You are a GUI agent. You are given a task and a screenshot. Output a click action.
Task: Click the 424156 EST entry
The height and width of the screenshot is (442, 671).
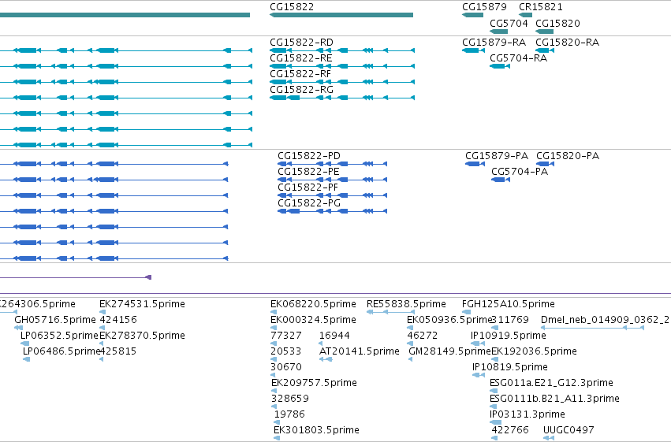coord(118,320)
